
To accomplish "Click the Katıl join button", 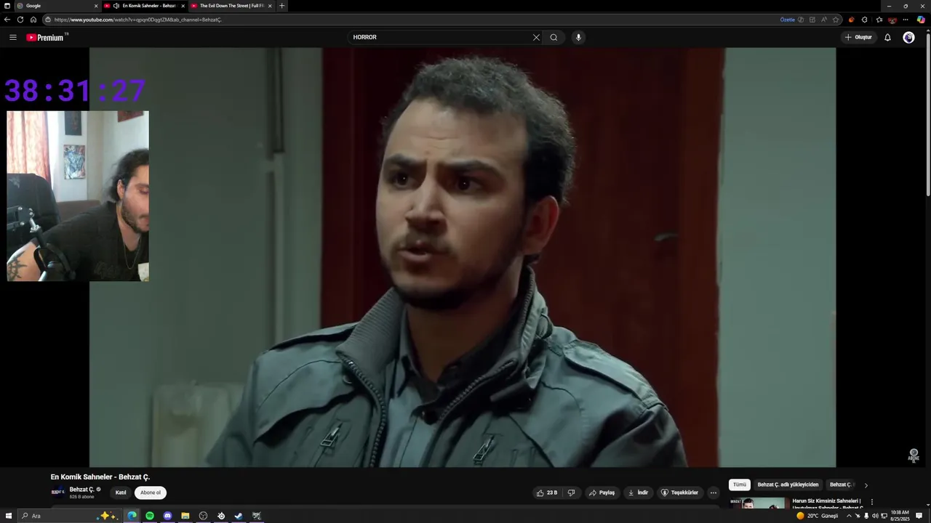I will [x=121, y=492].
